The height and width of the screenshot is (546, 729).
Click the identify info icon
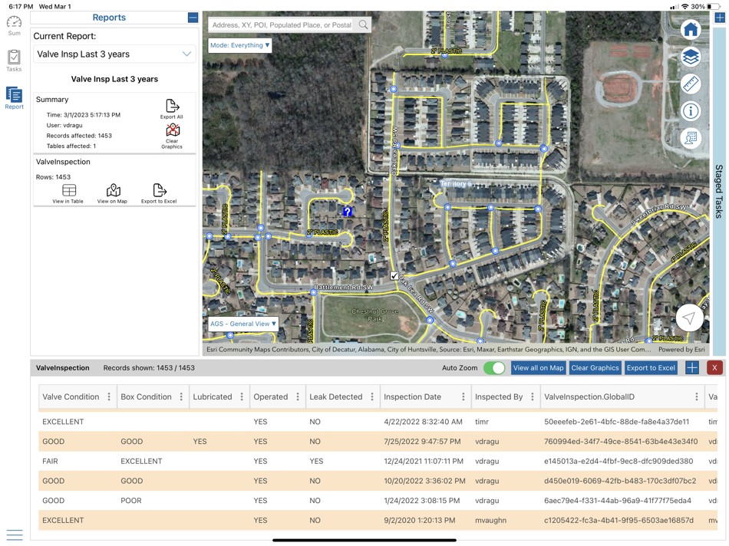pos(691,111)
